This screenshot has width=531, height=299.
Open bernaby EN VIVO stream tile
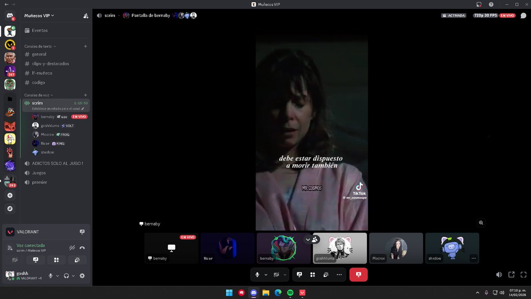coord(171,248)
